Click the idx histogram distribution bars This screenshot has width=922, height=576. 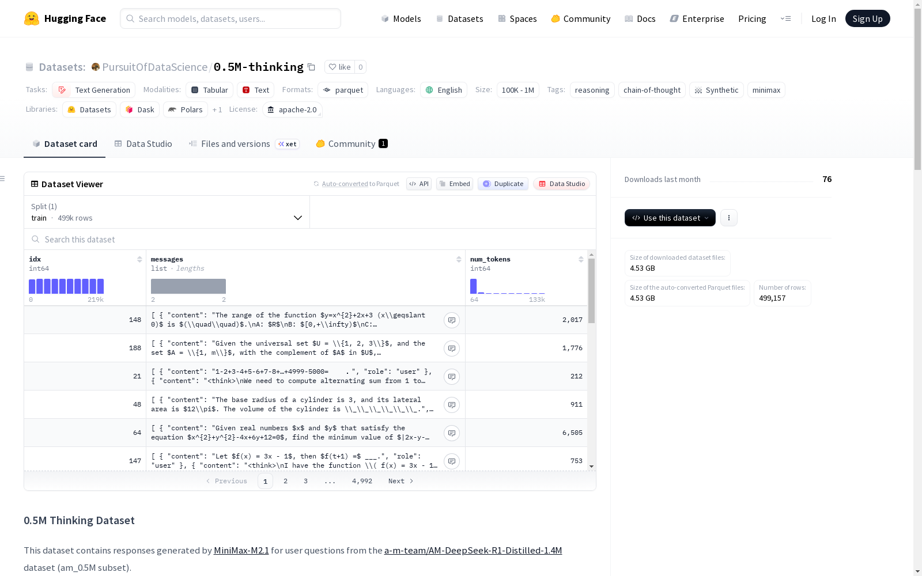tap(66, 286)
